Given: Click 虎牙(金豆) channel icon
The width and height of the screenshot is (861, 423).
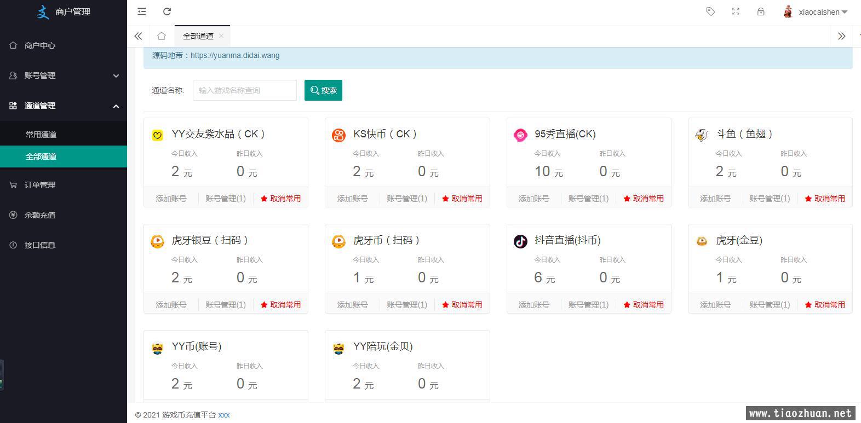Looking at the screenshot, I should [x=702, y=241].
